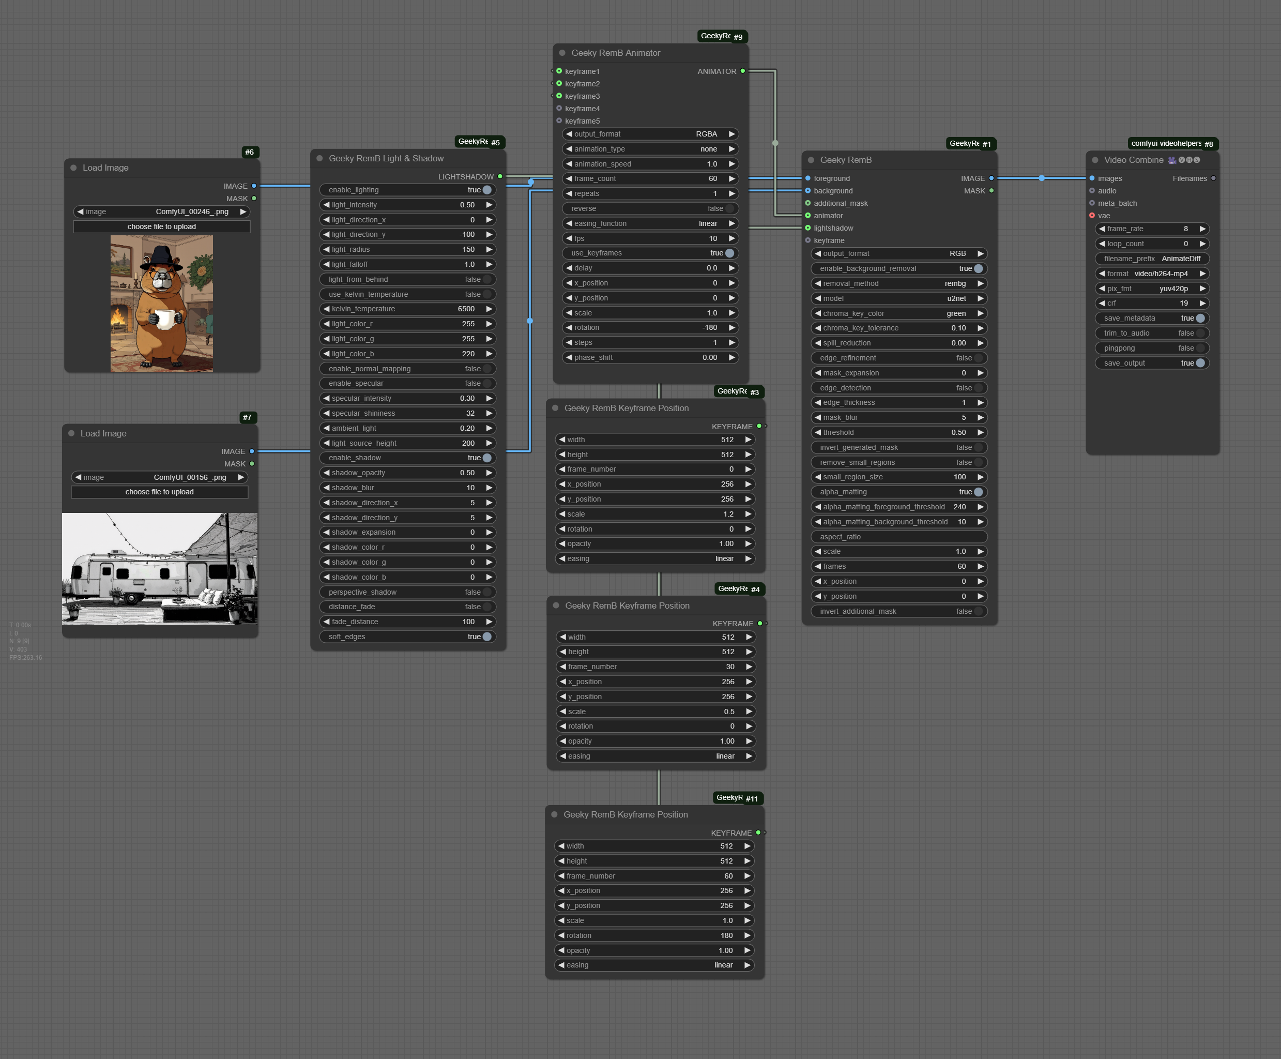
Task: Enable edge_refinement toggle in Geeky RemB
Action: coord(978,358)
